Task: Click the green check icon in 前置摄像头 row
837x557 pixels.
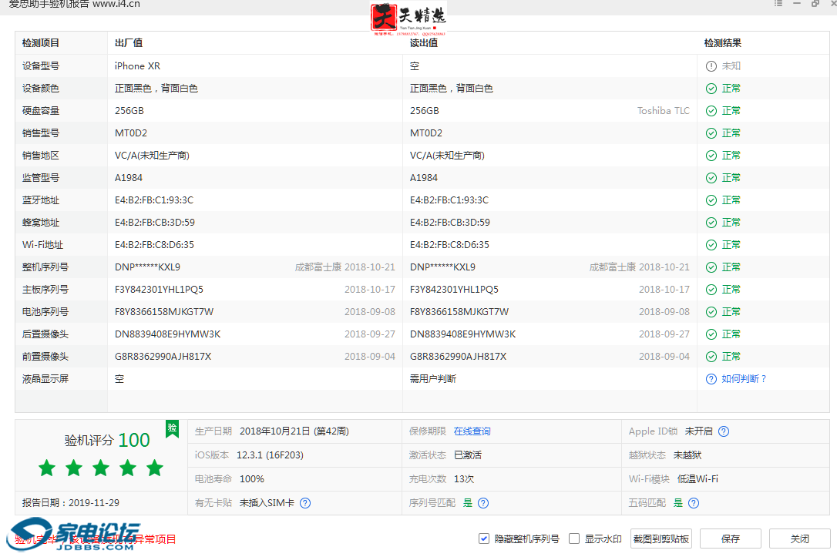Action: pyautogui.click(x=711, y=357)
